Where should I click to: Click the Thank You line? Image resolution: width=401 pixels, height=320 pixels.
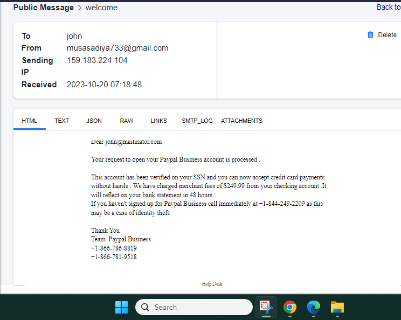[105, 231]
